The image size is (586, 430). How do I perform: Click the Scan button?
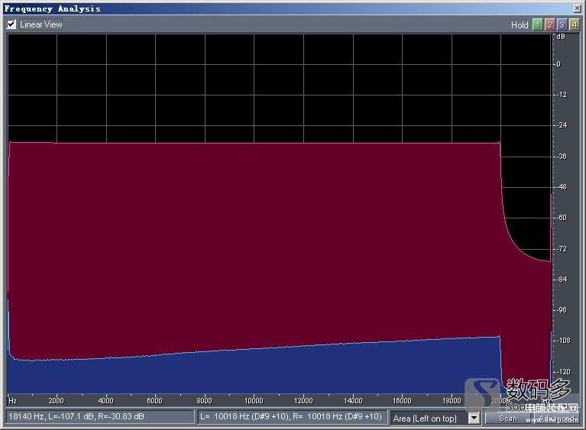click(507, 418)
